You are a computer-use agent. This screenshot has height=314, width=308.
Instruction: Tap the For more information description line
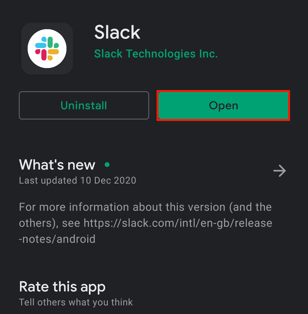pos(145,207)
